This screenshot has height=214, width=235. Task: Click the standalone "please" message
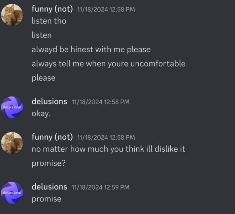(44, 78)
